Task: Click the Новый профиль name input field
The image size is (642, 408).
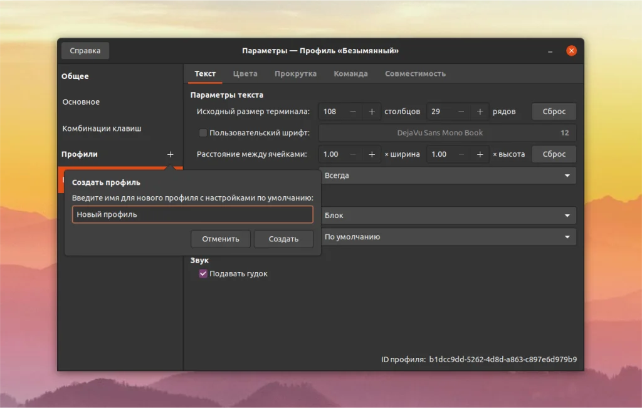Action: (192, 214)
